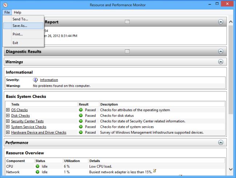Open the System Service Checks link
The height and width of the screenshot is (178, 236).
click(29, 127)
